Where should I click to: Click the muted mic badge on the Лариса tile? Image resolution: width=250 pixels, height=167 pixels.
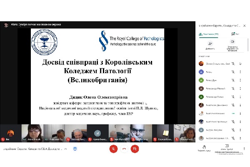155,139
